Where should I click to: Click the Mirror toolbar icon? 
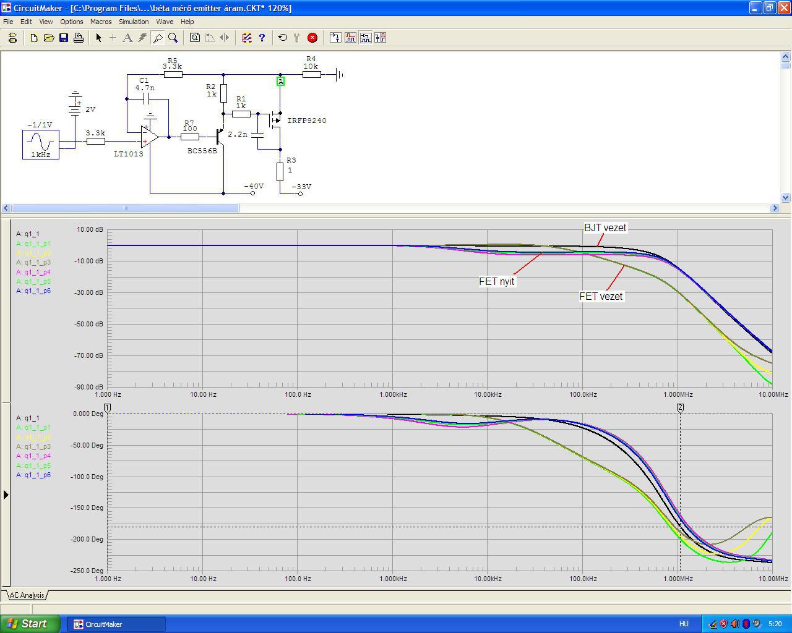(x=225, y=38)
